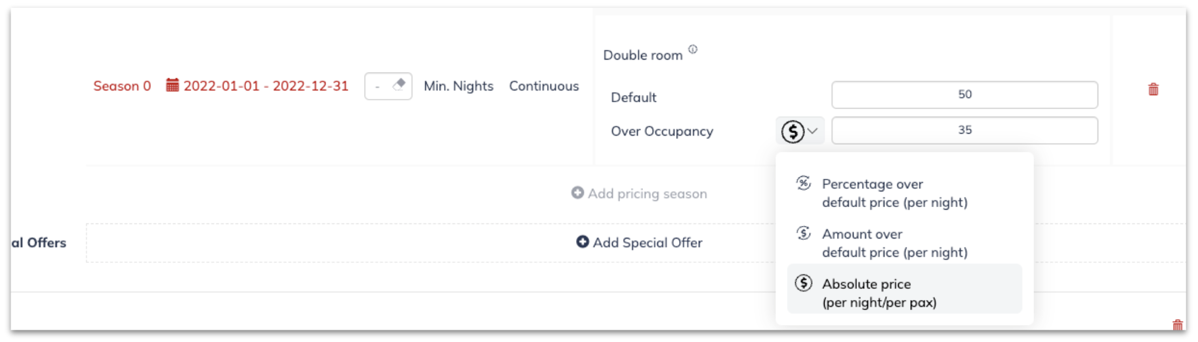
Task: Click the calendar icon next to season dates
Action: (x=172, y=85)
